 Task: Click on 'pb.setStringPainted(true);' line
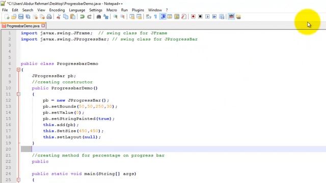(x=78, y=118)
